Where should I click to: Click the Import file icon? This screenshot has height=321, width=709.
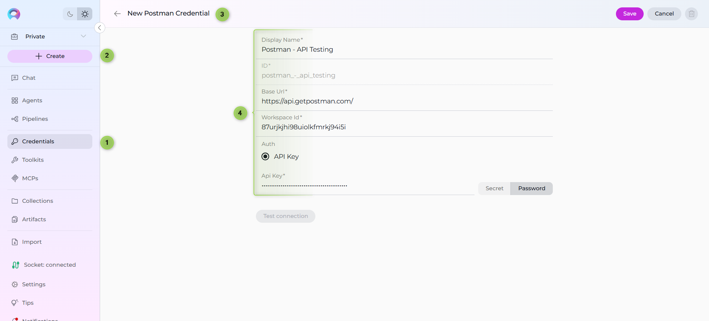pos(15,242)
